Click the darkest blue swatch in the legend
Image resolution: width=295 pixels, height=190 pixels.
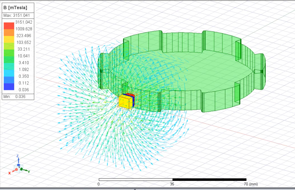coord(9,87)
